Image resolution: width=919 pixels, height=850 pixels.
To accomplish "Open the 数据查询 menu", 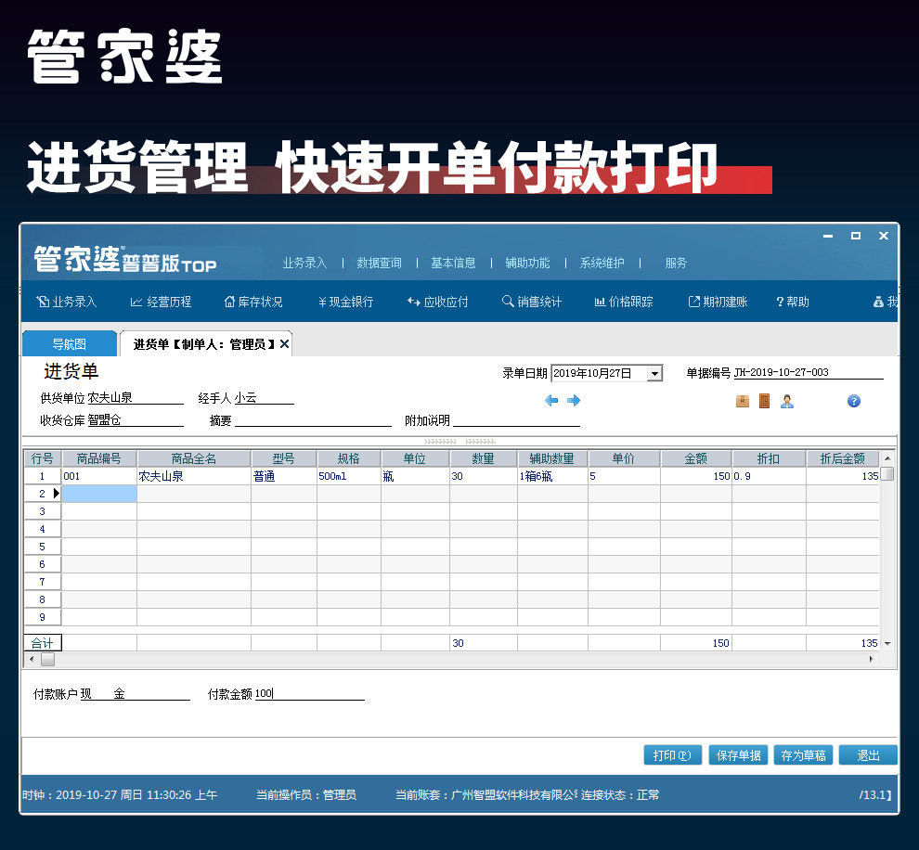I will point(380,263).
